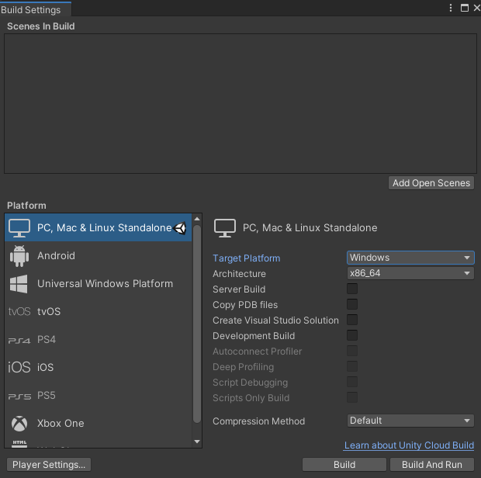Toggle the Script Debugging checkbox

click(x=352, y=382)
